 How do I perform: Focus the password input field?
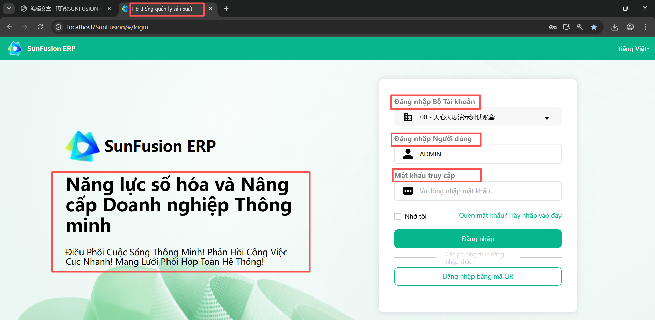[488, 191]
